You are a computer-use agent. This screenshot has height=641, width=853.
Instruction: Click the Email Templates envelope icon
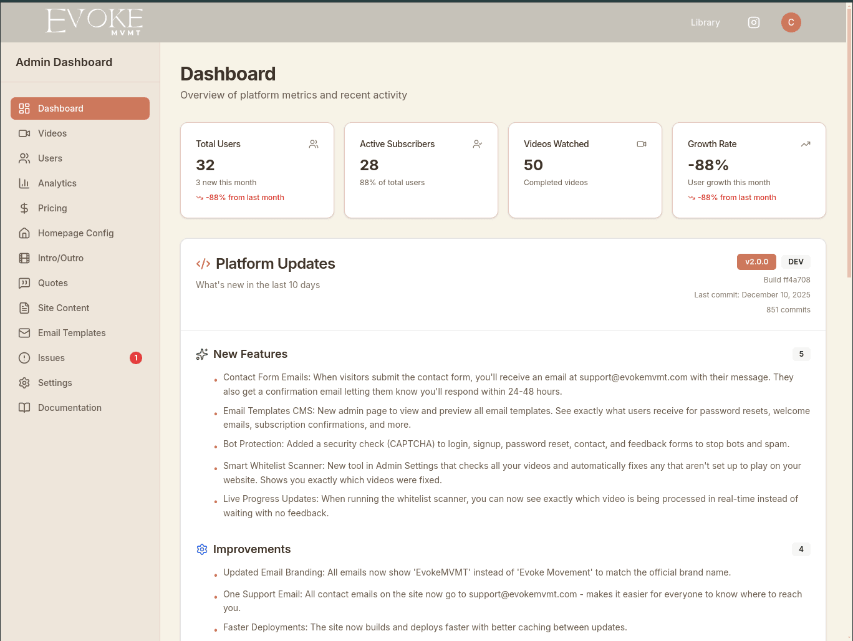click(x=25, y=332)
